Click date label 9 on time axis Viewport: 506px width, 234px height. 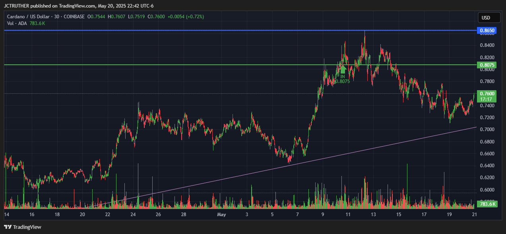point(323,215)
